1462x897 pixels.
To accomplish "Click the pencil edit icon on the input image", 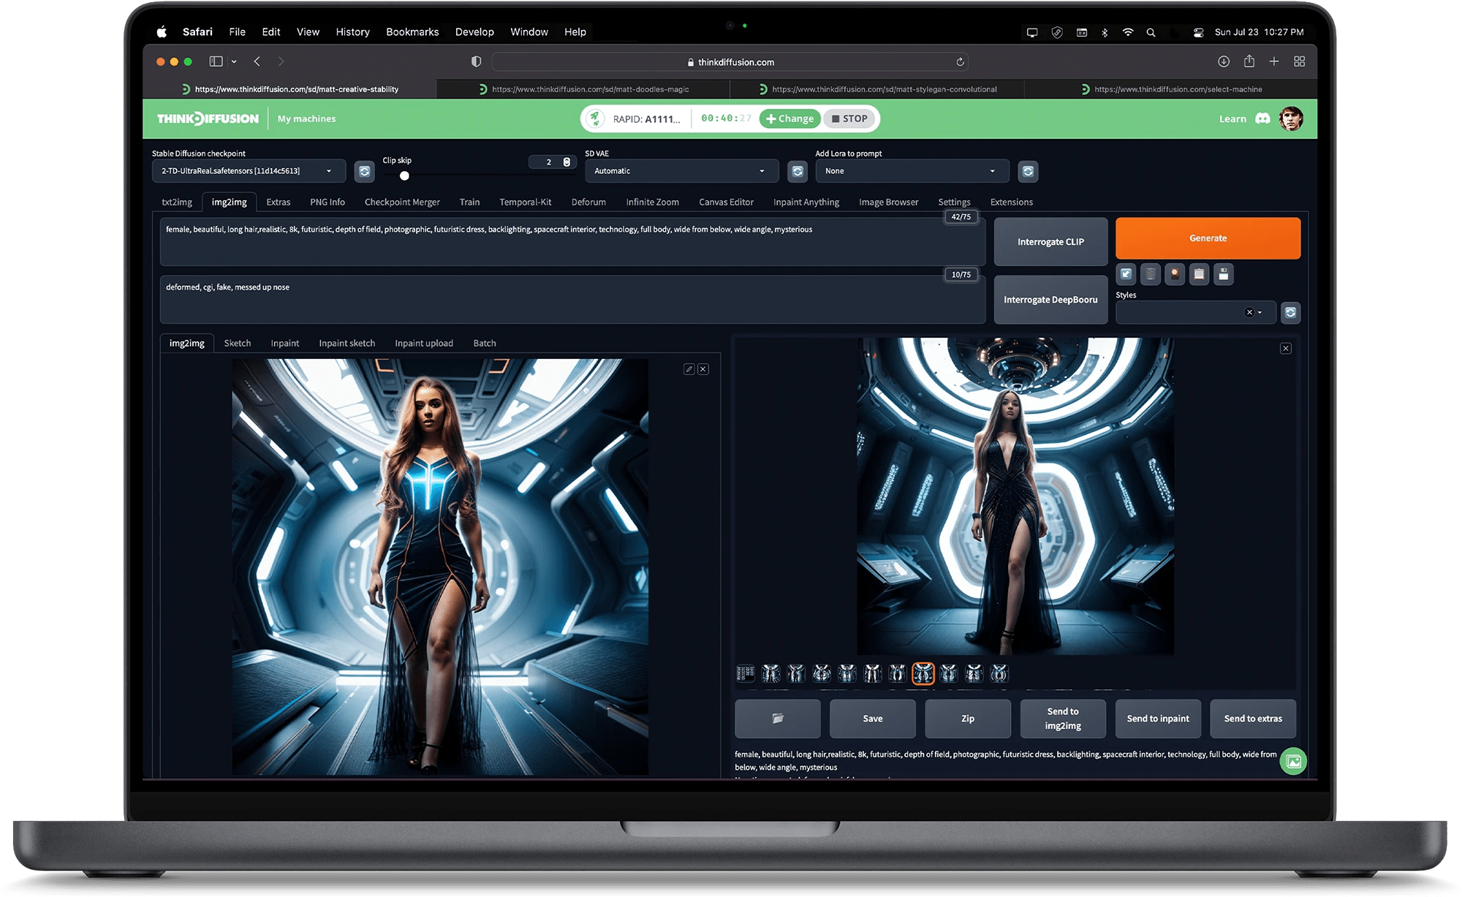I will tap(689, 369).
